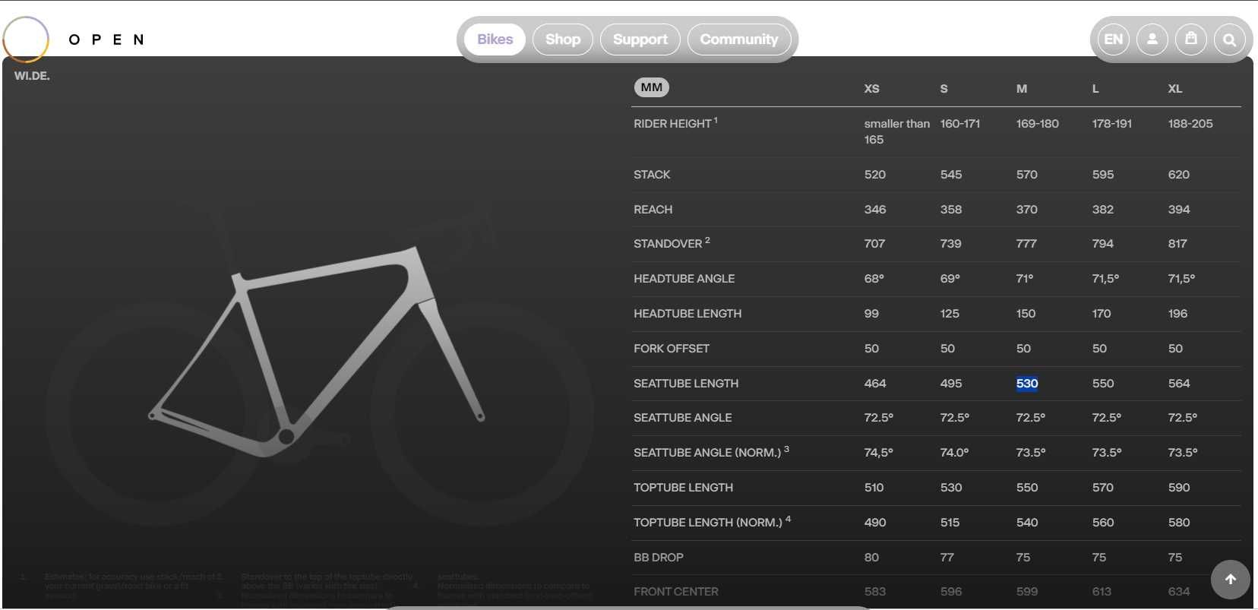
Task: Click the TOPTUBE LENGTH row label
Action: point(684,488)
